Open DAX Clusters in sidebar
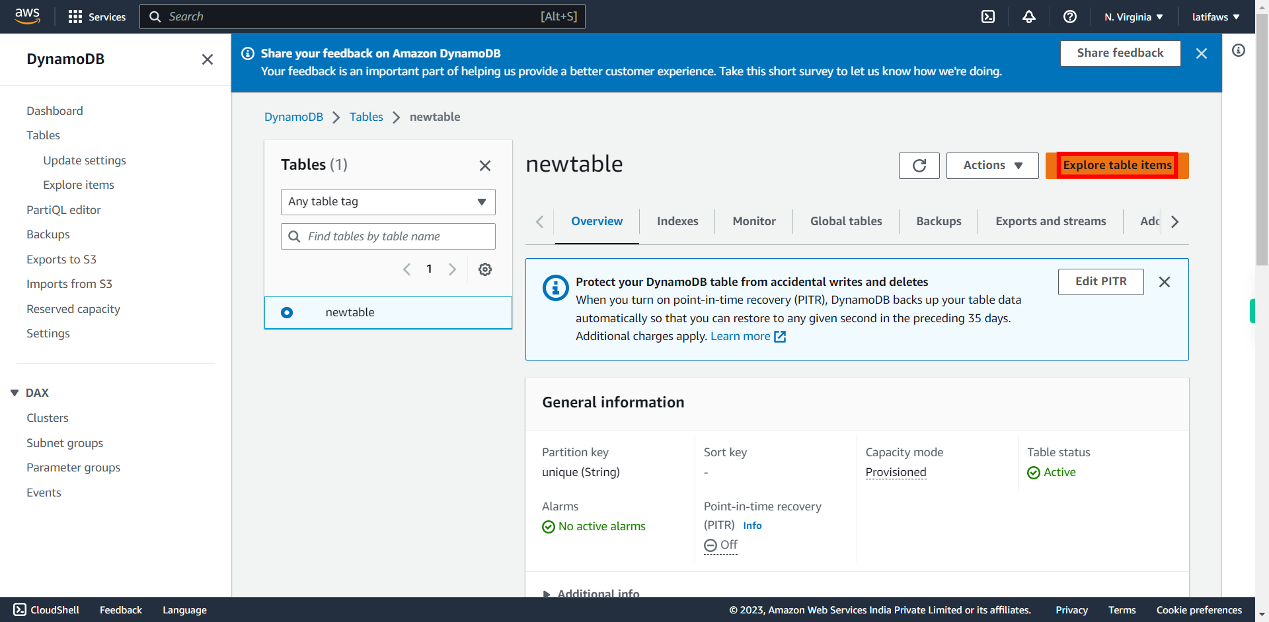The image size is (1269, 622). [x=48, y=418]
